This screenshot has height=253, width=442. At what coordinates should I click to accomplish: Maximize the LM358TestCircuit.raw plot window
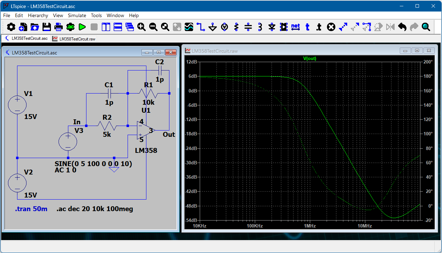(x=417, y=51)
